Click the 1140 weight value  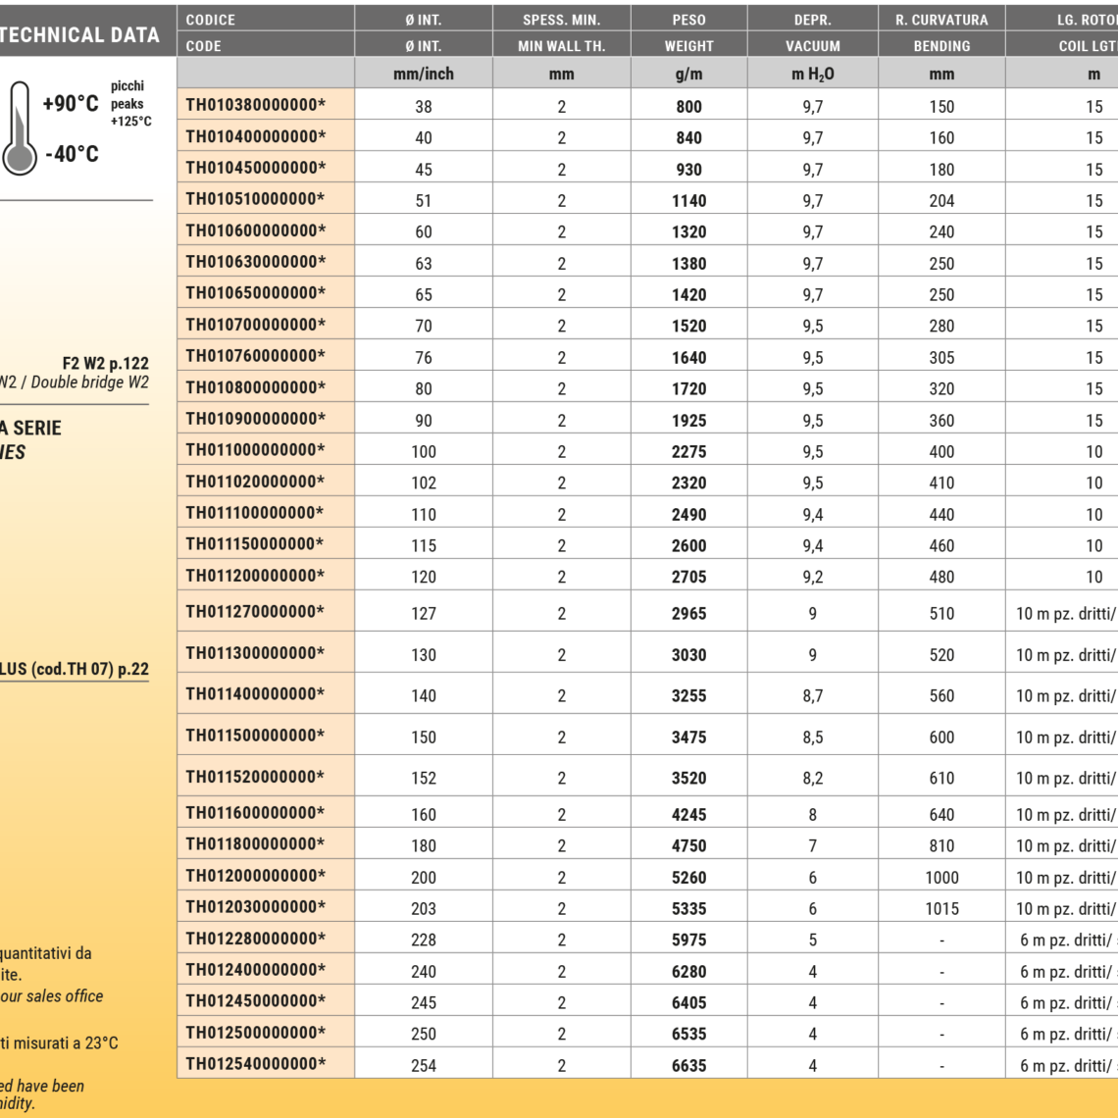pyautogui.click(x=688, y=201)
